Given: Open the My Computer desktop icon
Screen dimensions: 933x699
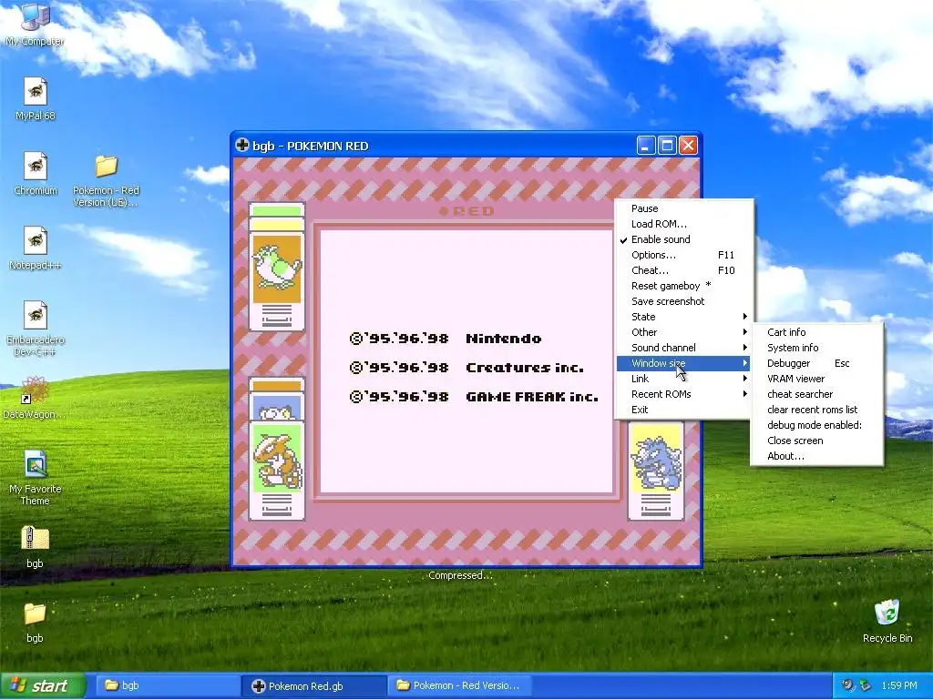Looking at the screenshot, I should tap(35, 23).
